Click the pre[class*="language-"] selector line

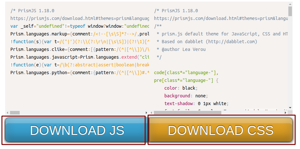(x=186, y=80)
